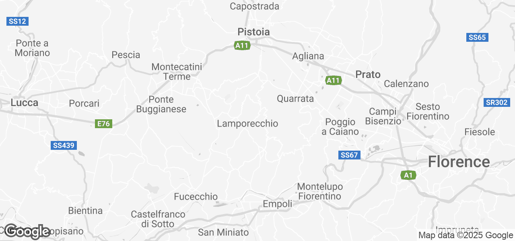
Task: Select the Florence city label
Action: [x=459, y=162]
